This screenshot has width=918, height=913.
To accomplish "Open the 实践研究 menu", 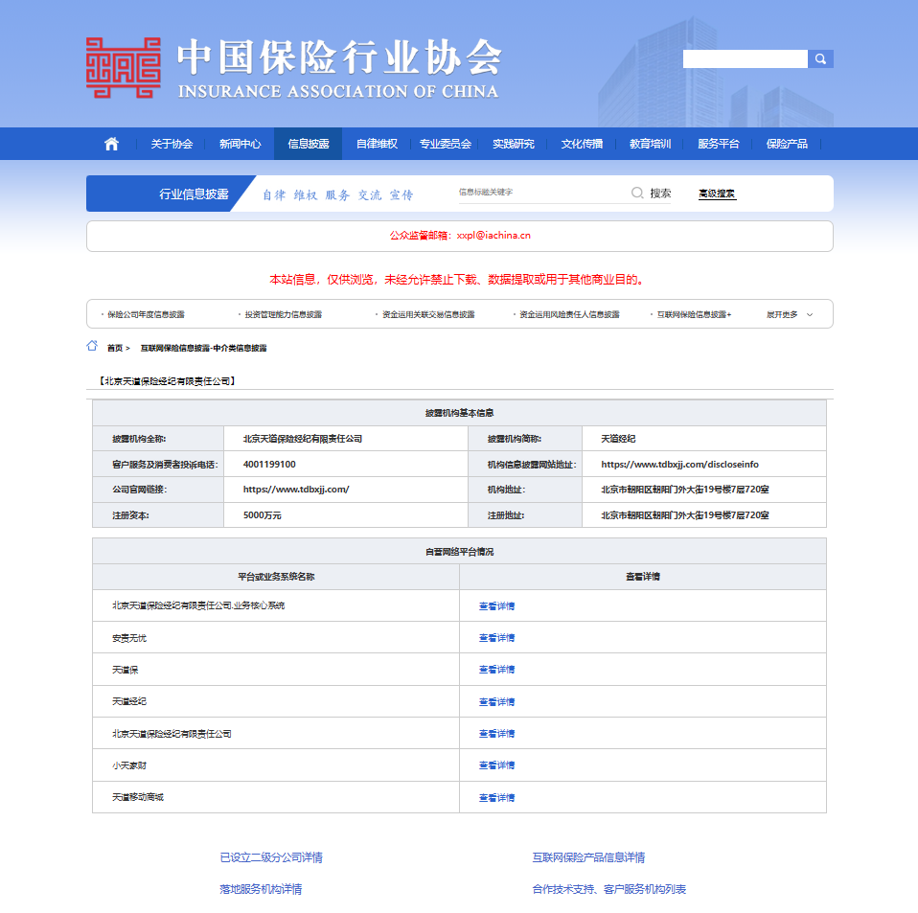I will pyautogui.click(x=514, y=144).
